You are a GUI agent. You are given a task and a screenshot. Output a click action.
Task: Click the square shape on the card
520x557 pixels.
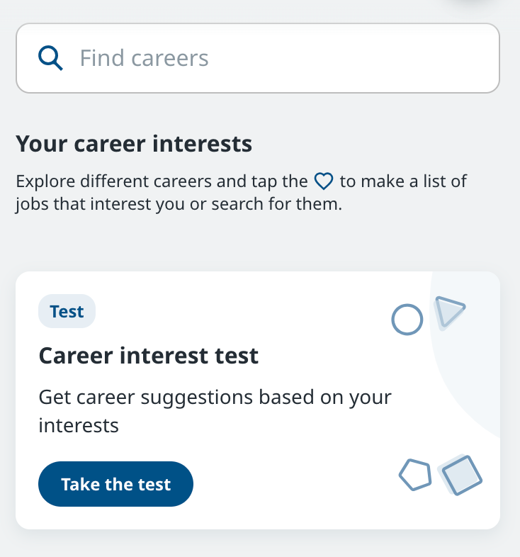(461, 474)
